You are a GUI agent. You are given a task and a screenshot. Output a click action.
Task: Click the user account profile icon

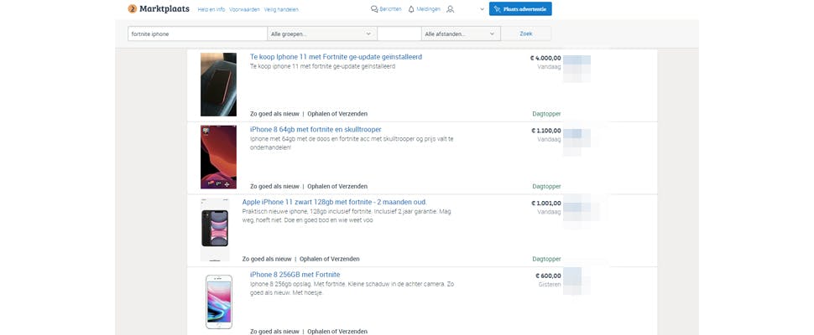coord(451,9)
